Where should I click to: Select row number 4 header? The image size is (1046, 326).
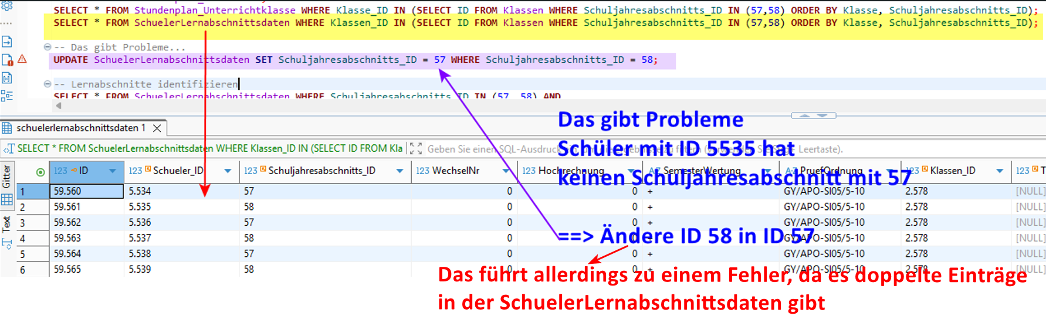coord(33,239)
